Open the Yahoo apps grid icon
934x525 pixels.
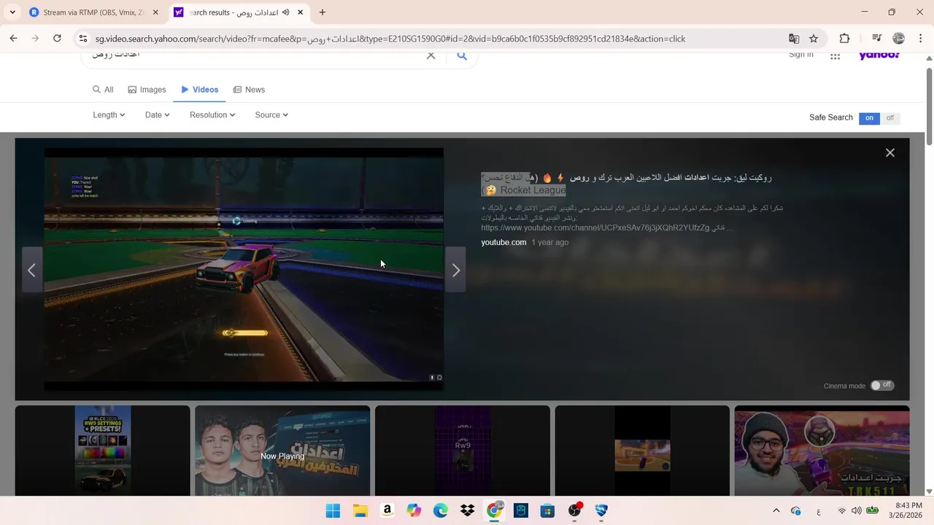point(835,56)
